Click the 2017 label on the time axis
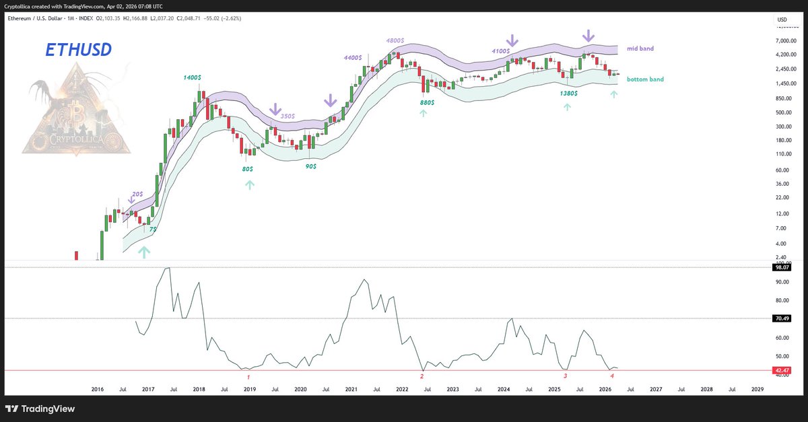The height and width of the screenshot is (422, 808). 148,390
